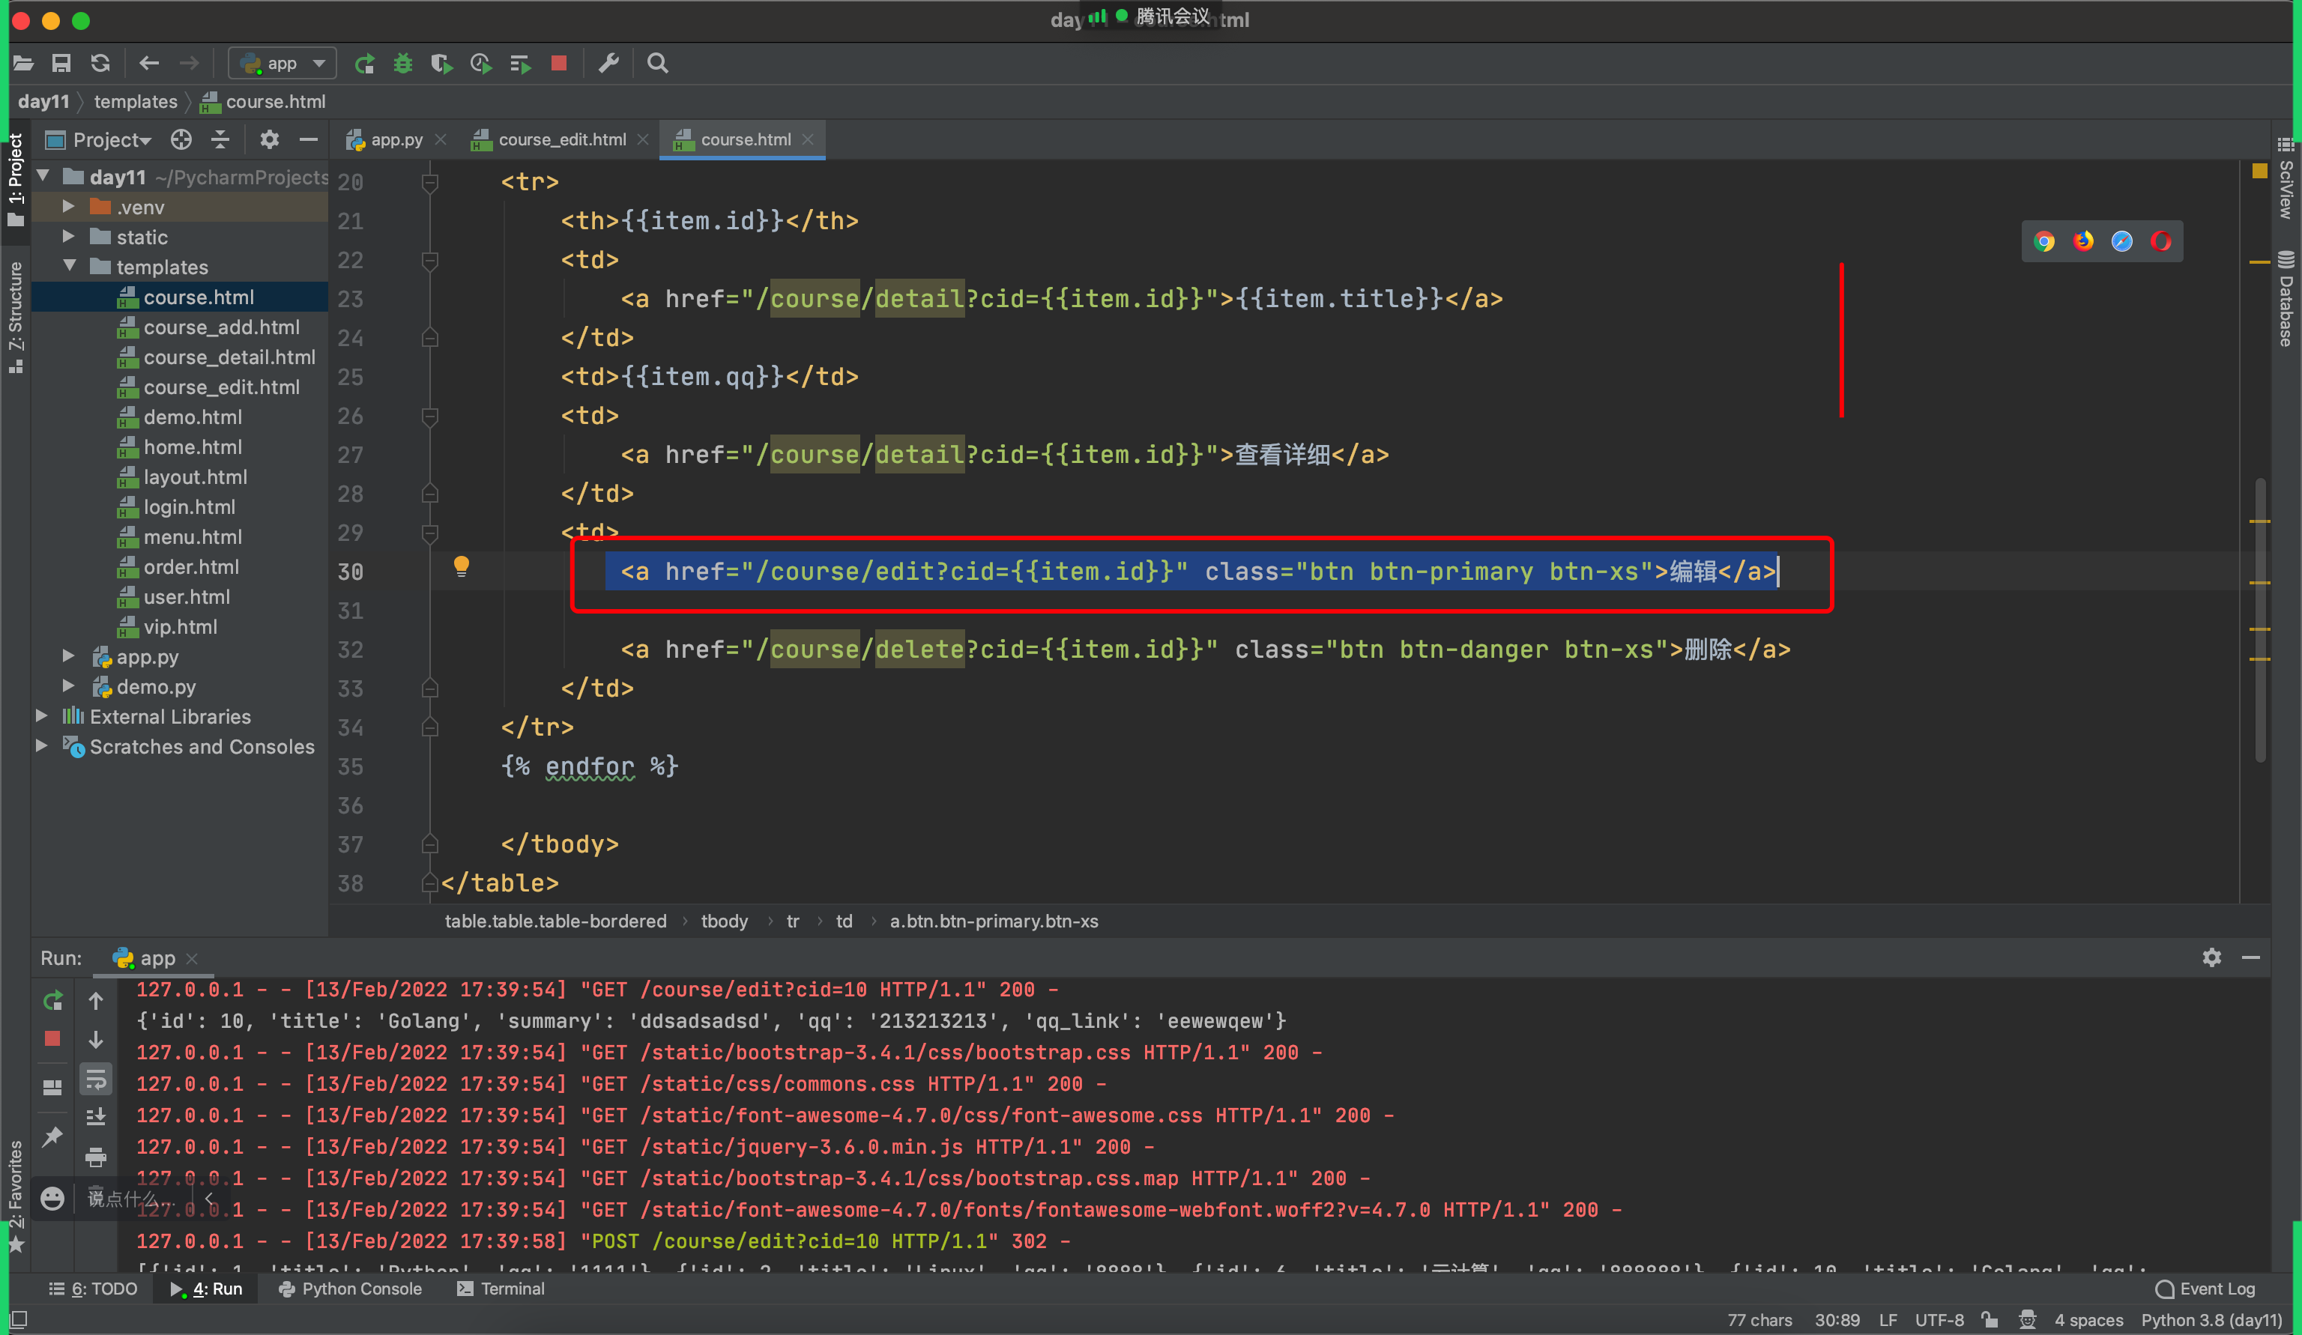Viewport: 2302px width, 1335px height.
Task: Expand the .venv folder
Action: 68,206
